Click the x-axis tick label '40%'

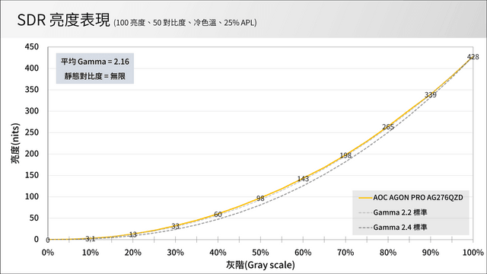[218, 253]
